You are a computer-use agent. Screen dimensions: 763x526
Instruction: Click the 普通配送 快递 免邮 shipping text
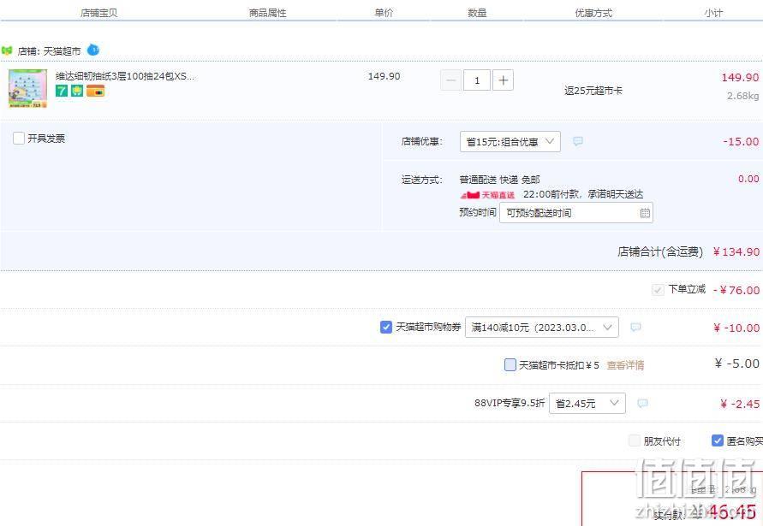coord(499,180)
